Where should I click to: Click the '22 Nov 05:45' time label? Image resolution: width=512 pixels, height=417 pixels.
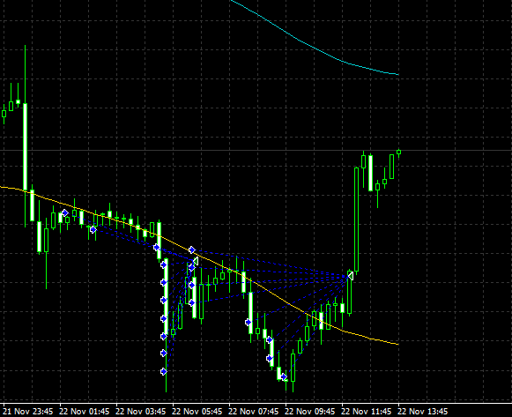coord(197,411)
